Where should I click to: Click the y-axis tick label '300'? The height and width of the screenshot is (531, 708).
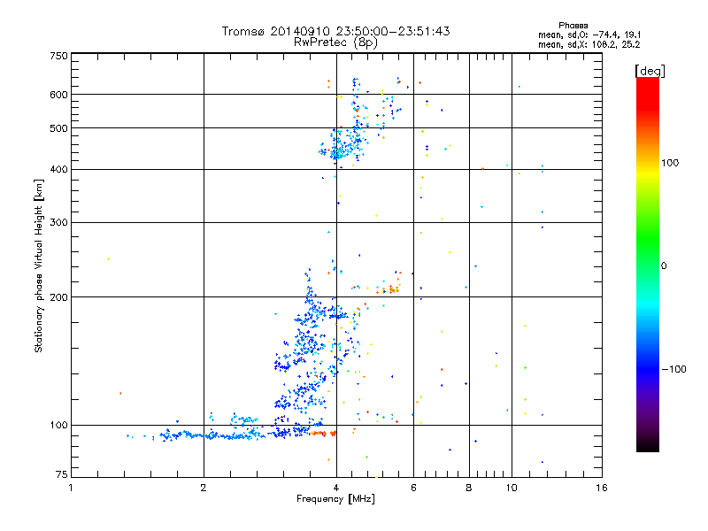(58, 223)
